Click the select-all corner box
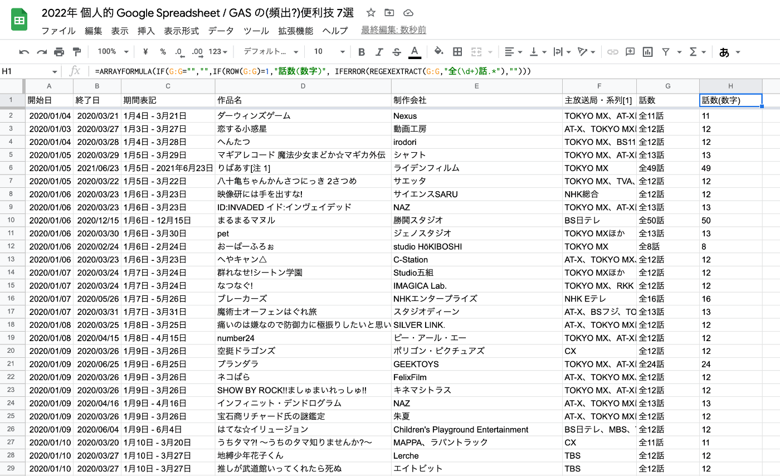 (12, 86)
